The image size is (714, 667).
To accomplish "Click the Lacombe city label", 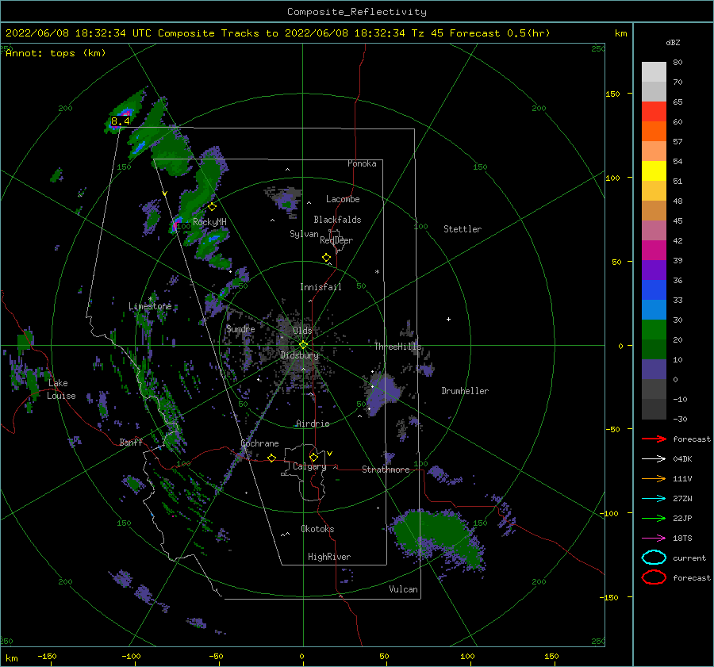I will tap(343, 199).
